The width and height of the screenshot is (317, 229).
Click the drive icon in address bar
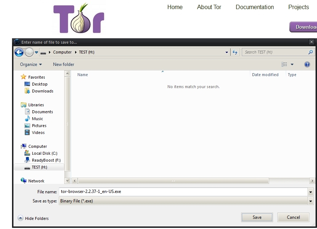[43, 52]
